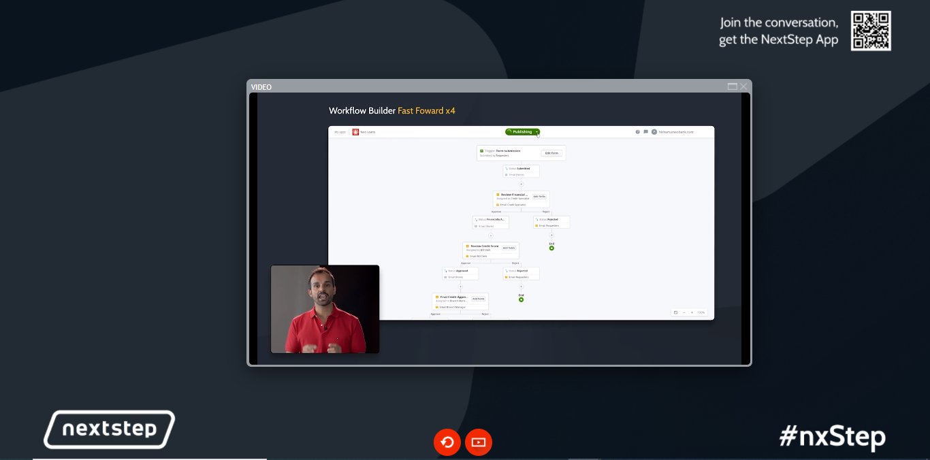930x460 pixels.
Task: Click Add fields on Review Credit Score
Action: [509, 248]
